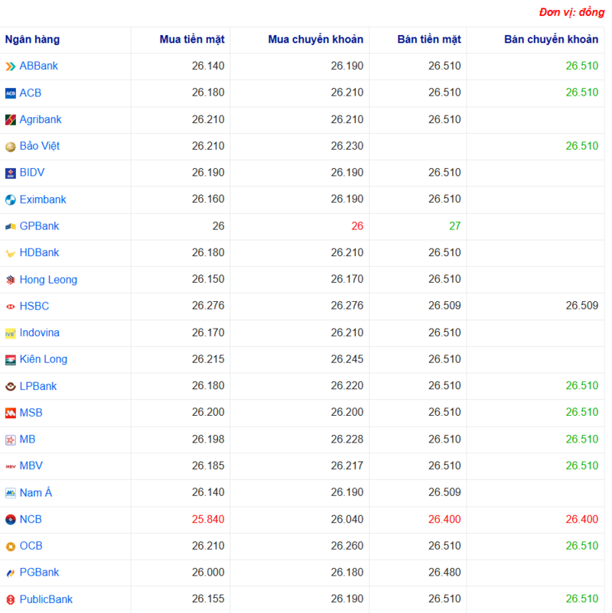612x613 pixels.
Task: Click the OCB logo icon
Action: point(11,547)
